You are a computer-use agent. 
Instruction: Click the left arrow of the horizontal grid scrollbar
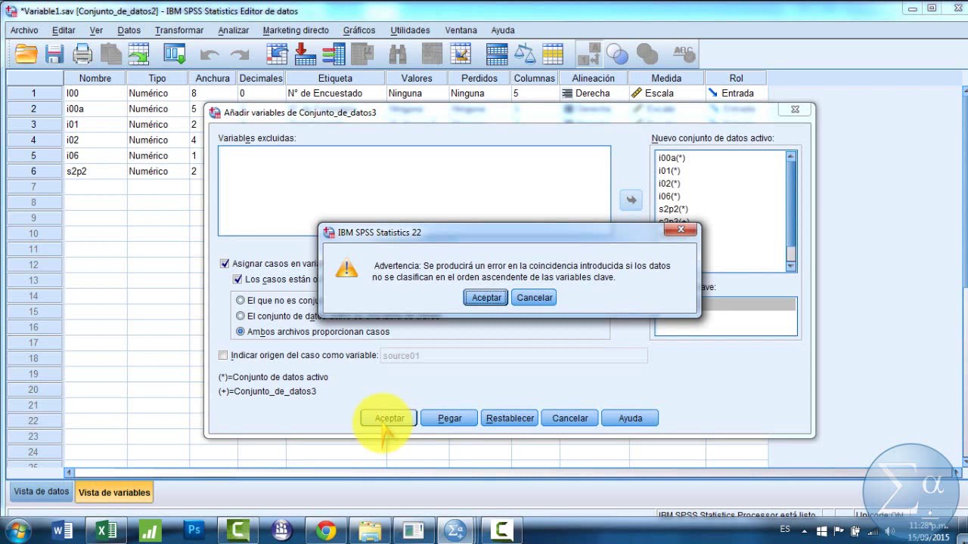(x=70, y=473)
